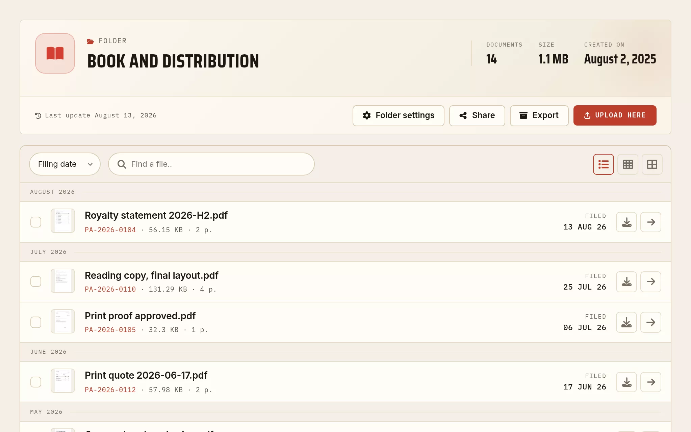Click filed date 06 JUL 26
This screenshot has height=432, width=691.
click(x=585, y=328)
